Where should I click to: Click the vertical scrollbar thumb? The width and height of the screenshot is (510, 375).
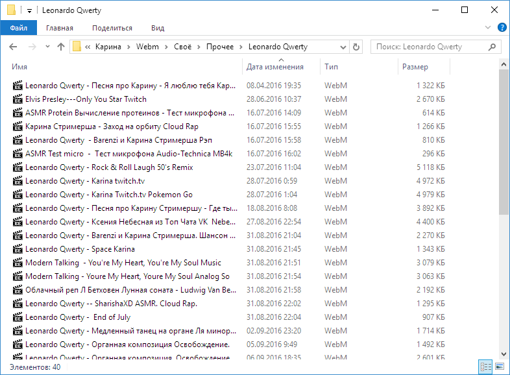point(504,143)
